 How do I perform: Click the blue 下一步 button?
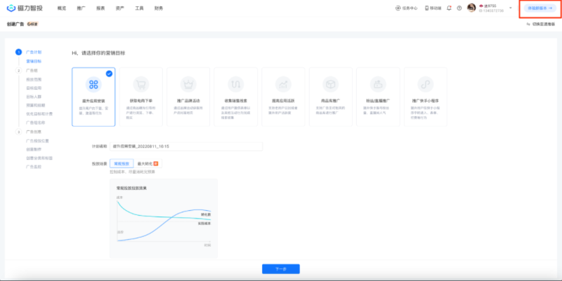pos(280,269)
